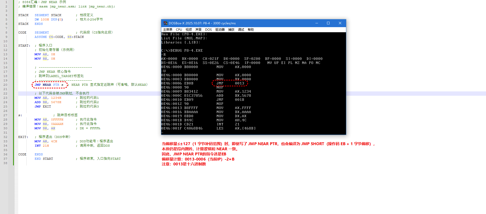Click 'MOV AX, 0FFFFH' in the editor
This screenshot has height=214, width=486.
tap(49, 120)
